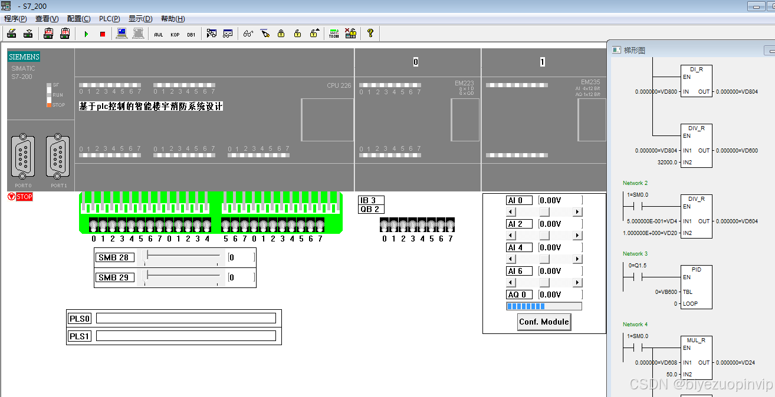Viewport: 775px width, 397px height.
Task: Toggle switch 6 of the IB 3 module
Action: pyautogui.click(x=441, y=224)
